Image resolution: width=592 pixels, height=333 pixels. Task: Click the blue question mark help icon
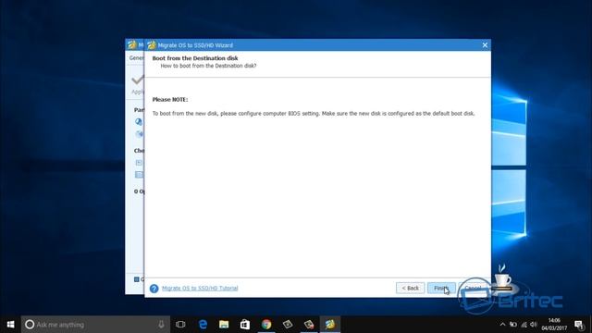[x=154, y=289]
